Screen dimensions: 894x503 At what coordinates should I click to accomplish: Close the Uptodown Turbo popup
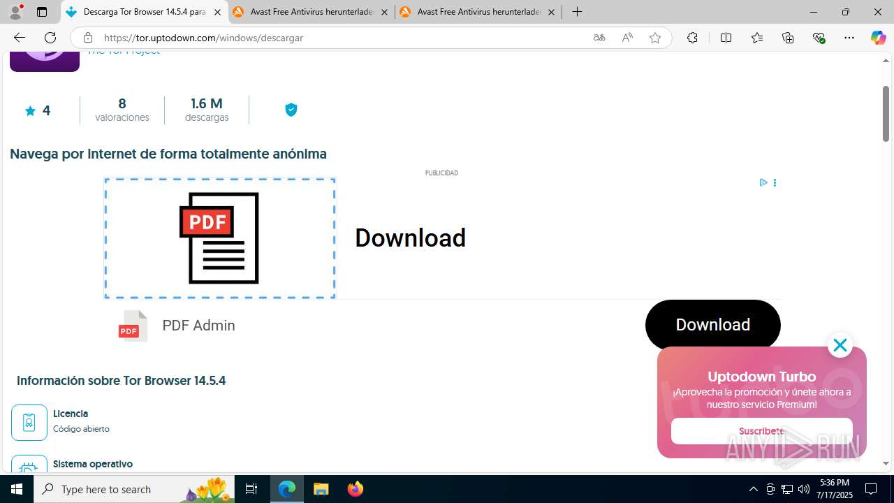coord(840,345)
